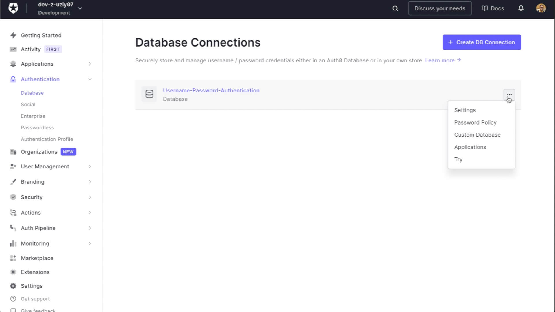Click the user avatar
The width and height of the screenshot is (555, 312).
(x=541, y=8)
